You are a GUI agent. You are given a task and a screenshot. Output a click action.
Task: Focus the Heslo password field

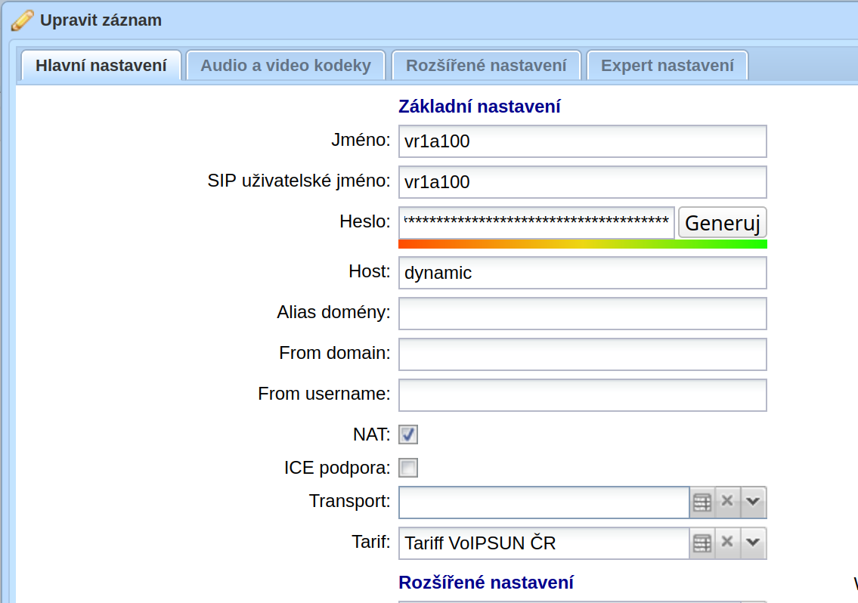(537, 223)
